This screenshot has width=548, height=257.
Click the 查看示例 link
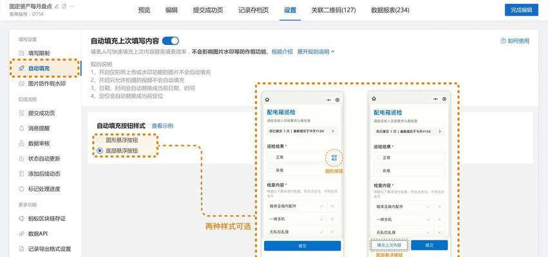tap(162, 126)
